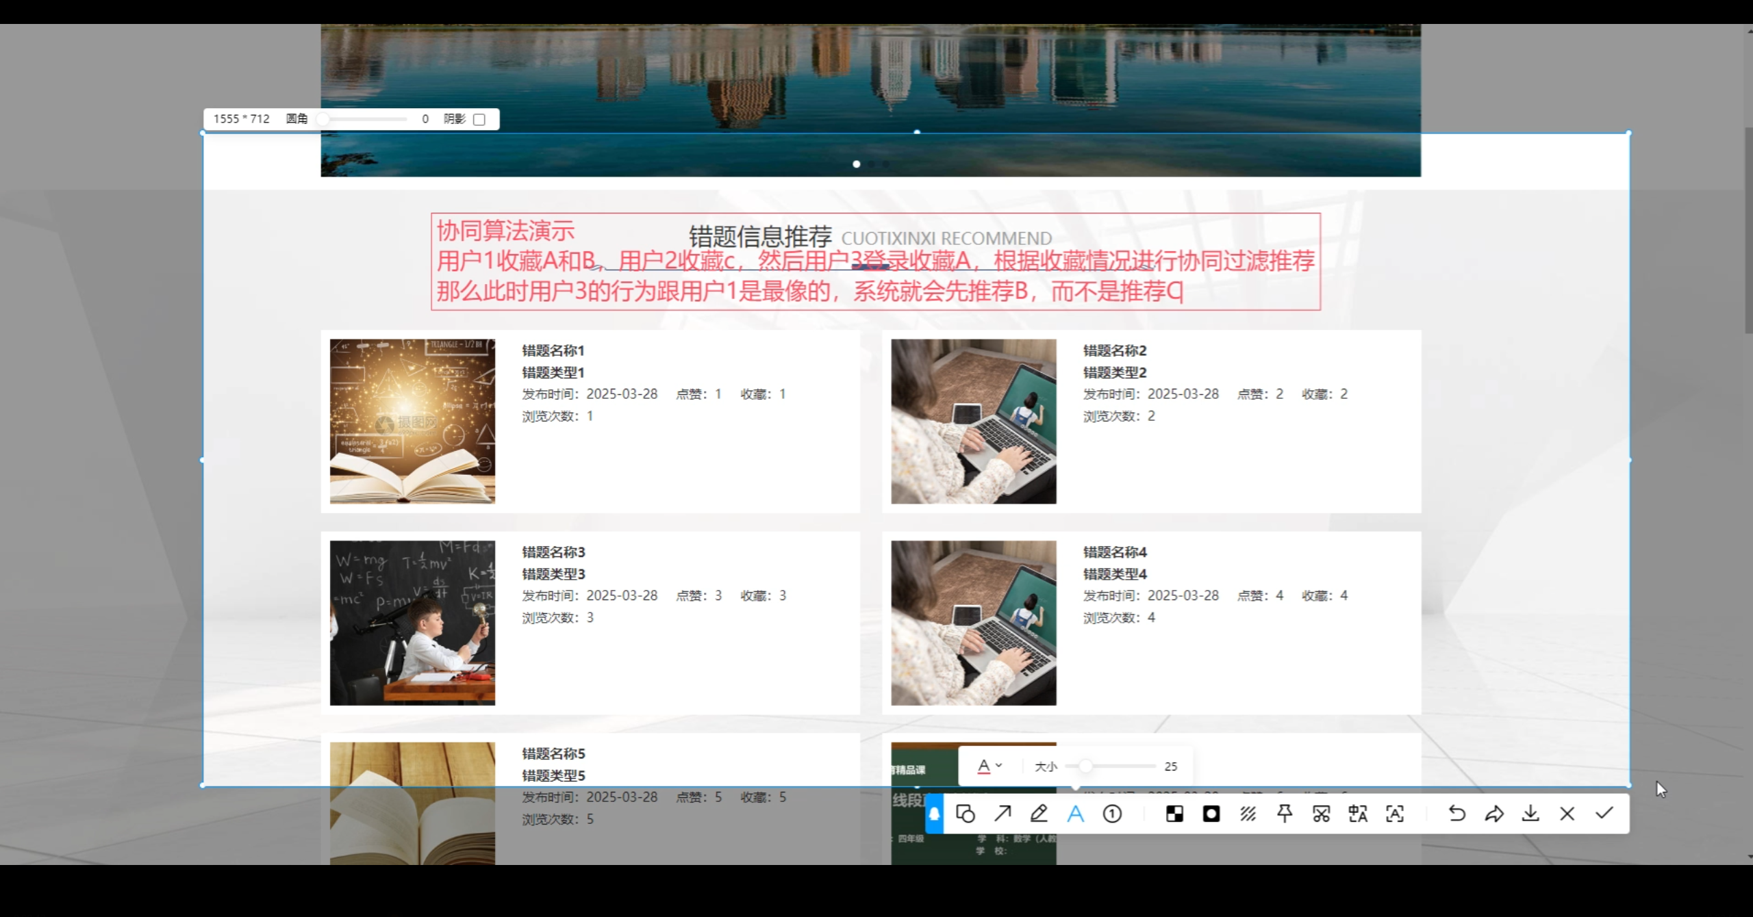Click the OCR text recognition icon
1753x917 pixels.
[1395, 814]
